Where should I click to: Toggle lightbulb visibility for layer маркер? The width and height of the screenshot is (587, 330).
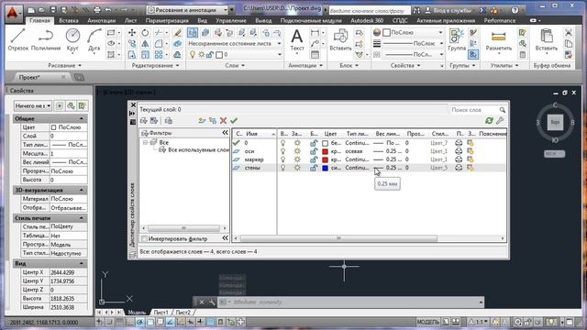(283, 159)
